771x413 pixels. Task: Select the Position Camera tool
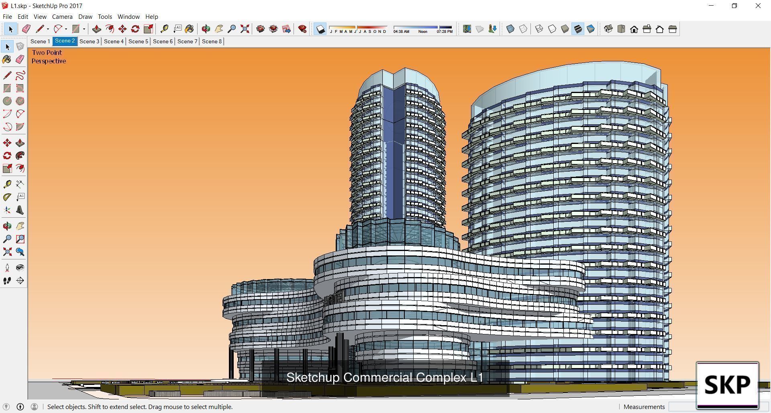point(7,268)
